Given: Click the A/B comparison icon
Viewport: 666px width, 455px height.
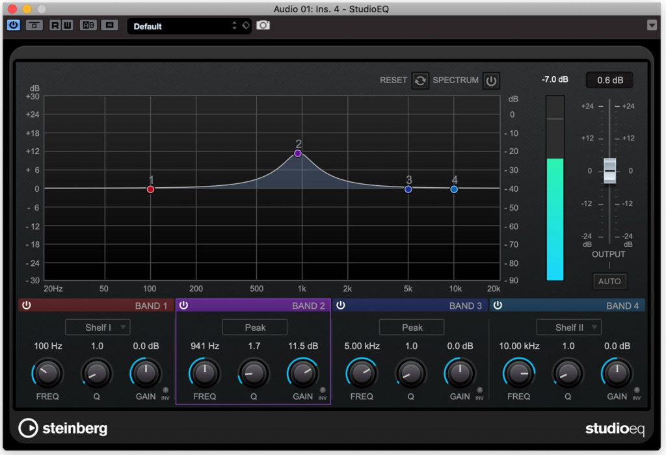Looking at the screenshot, I should [x=88, y=25].
